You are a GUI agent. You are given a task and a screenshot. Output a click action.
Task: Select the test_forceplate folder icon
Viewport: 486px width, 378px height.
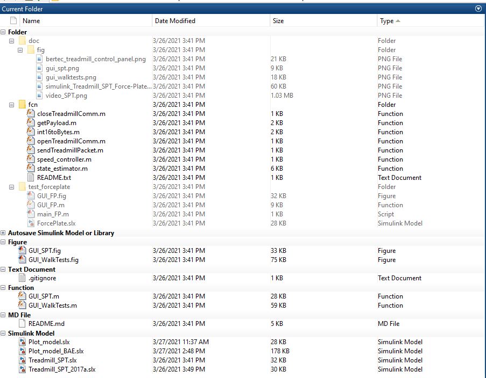[x=22, y=186]
